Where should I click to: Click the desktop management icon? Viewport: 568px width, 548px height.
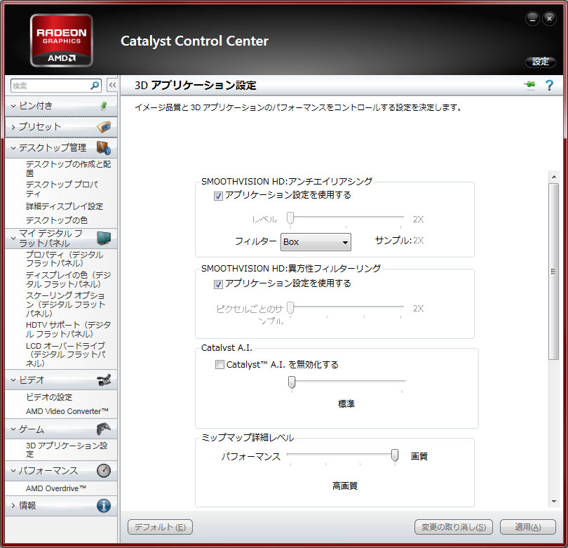104,148
